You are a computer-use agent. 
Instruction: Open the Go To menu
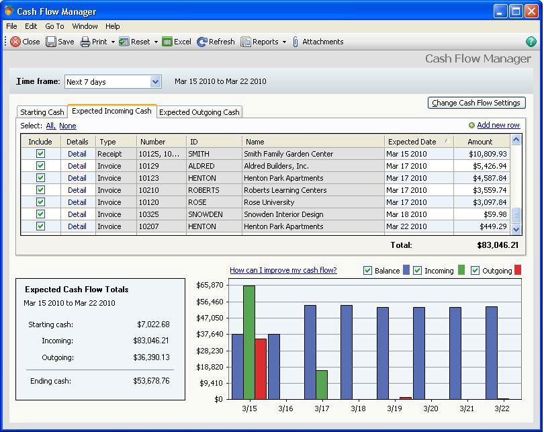[54, 26]
